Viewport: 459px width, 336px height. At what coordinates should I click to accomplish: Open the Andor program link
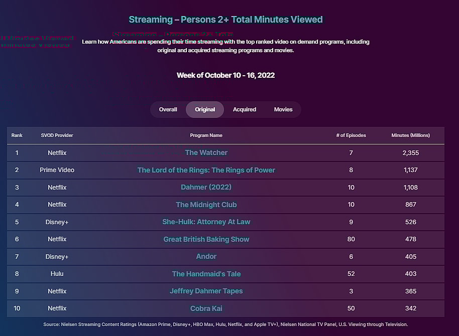206,256
